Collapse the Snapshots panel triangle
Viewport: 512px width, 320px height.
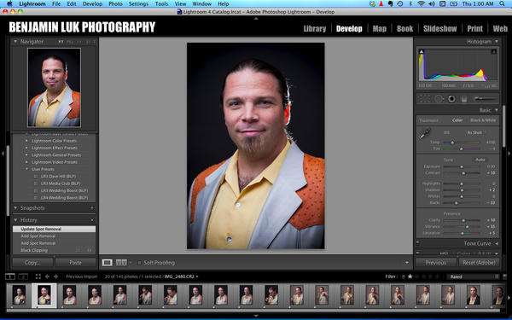(x=15, y=208)
